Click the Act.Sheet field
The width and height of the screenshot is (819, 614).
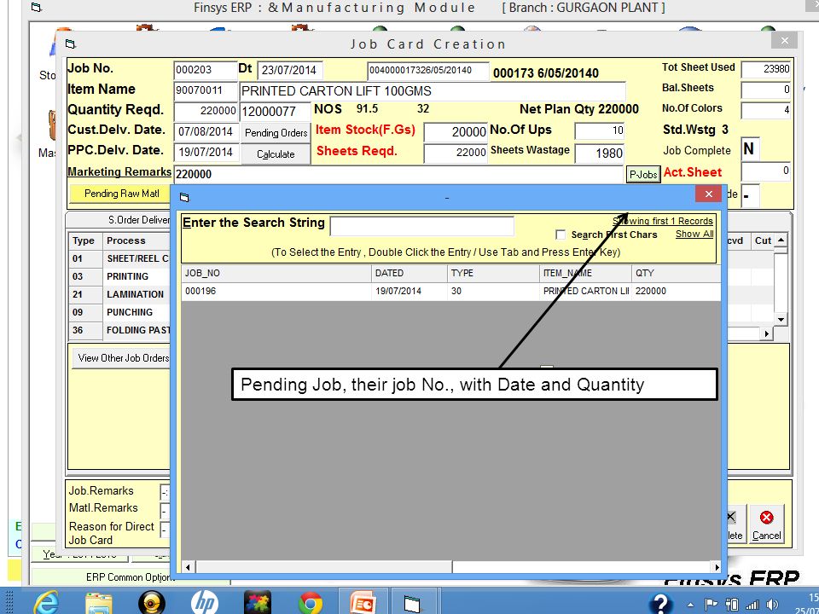(766, 171)
